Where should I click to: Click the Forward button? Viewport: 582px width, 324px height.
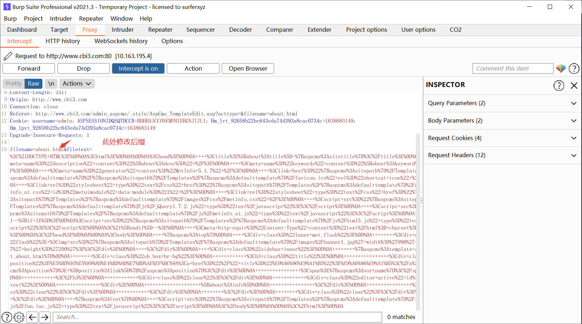tap(29, 68)
